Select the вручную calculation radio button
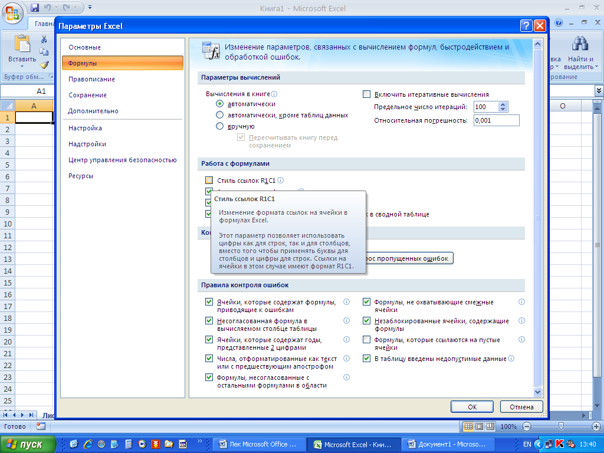This screenshot has width=604, height=453. [x=219, y=126]
